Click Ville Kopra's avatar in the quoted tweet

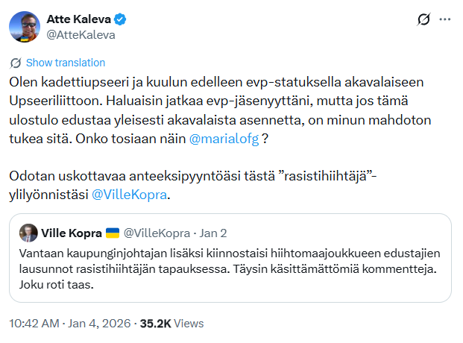(x=29, y=233)
